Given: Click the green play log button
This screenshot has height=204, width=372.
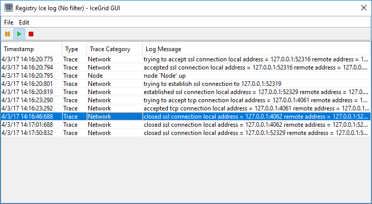Looking at the screenshot, I should point(19,34).
